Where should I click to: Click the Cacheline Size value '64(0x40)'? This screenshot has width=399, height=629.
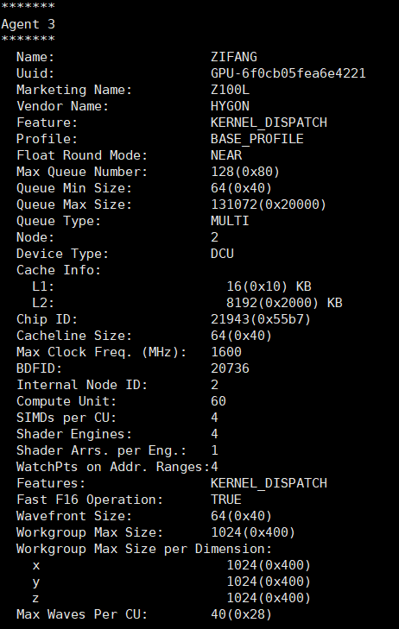[x=241, y=336]
